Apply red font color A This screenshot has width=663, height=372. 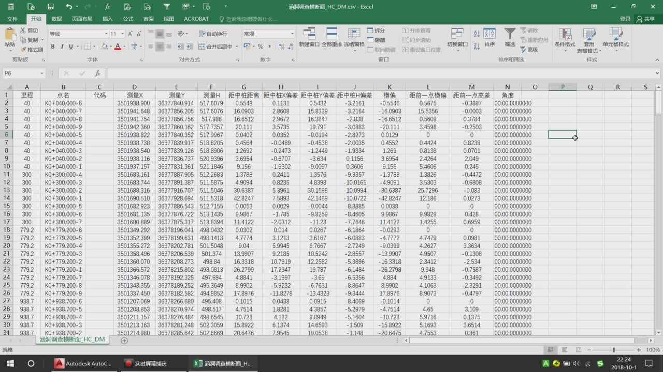(118, 47)
